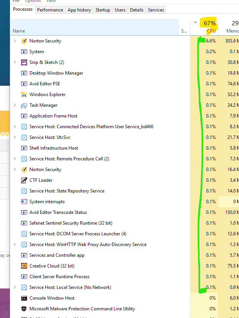Viewport: 239px width, 318px height.
Task: Select the System interrupts process name
Action: tap(47, 202)
